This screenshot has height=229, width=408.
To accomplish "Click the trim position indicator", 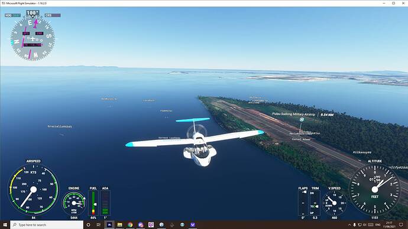I will point(315,203).
